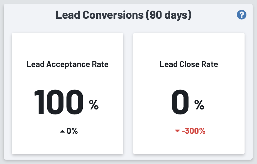This screenshot has height=164, width=257.
Task: Click the red down arrow beside -300%
Action: click(x=177, y=131)
